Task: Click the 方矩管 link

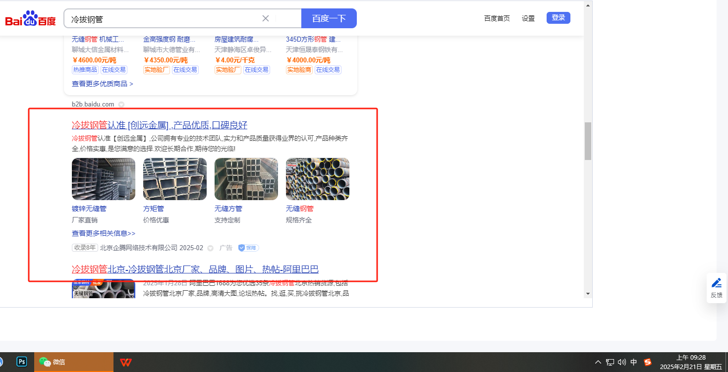Action: pyautogui.click(x=154, y=209)
